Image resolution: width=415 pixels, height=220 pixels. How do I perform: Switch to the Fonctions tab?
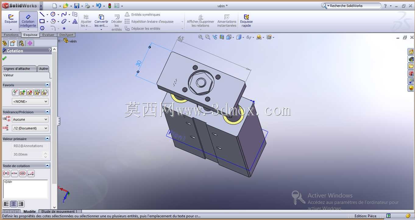point(11,35)
